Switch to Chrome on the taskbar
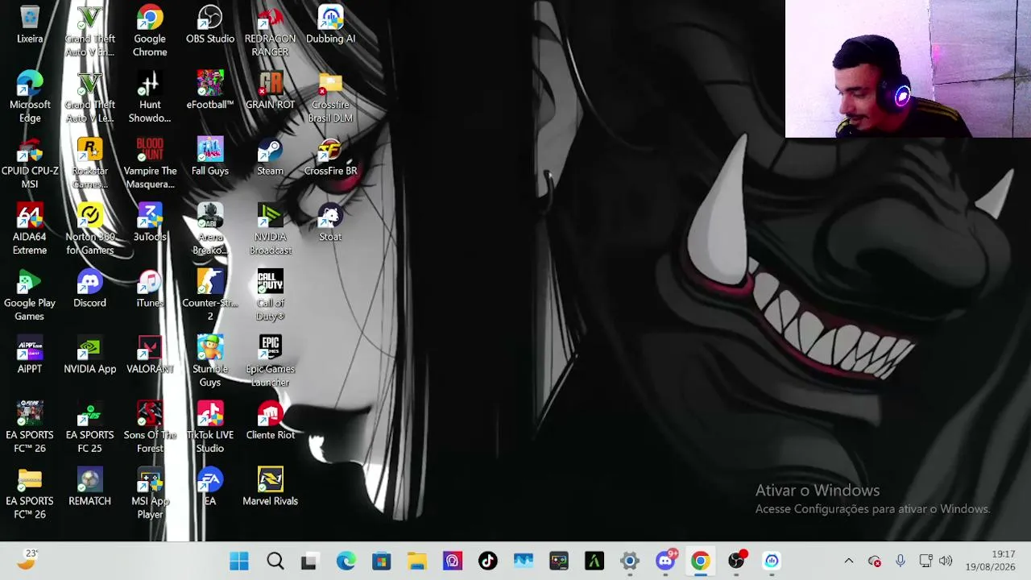Viewport: 1031px width, 580px height. 700,561
